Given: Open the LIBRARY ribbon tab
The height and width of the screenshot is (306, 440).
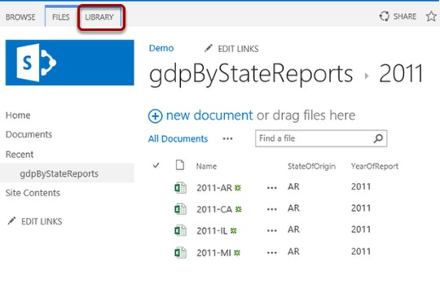Looking at the screenshot, I should pos(99,17).
